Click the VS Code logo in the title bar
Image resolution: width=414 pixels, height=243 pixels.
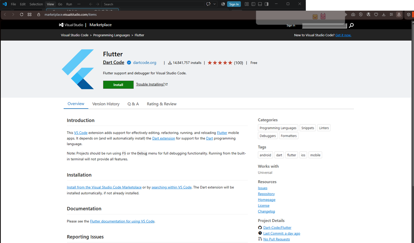pyautogui.click(x=4, y=4)
